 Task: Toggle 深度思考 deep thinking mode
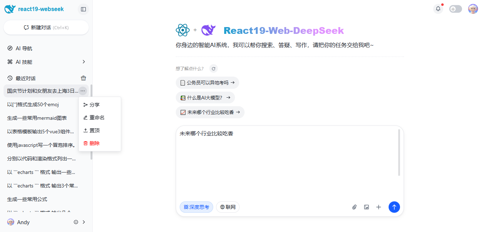tap(196, 207)
